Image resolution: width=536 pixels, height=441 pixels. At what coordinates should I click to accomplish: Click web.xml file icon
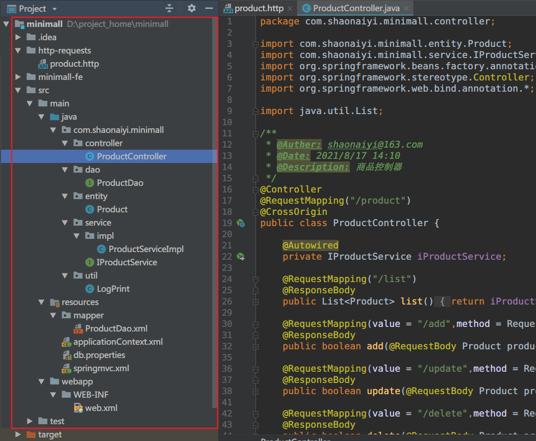coord(78,408)
